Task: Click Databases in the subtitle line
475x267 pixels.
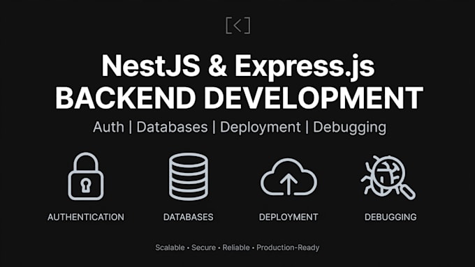Action: pos(172,127)
